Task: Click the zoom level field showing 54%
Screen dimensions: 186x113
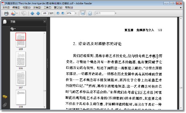Action: [70, 13]
